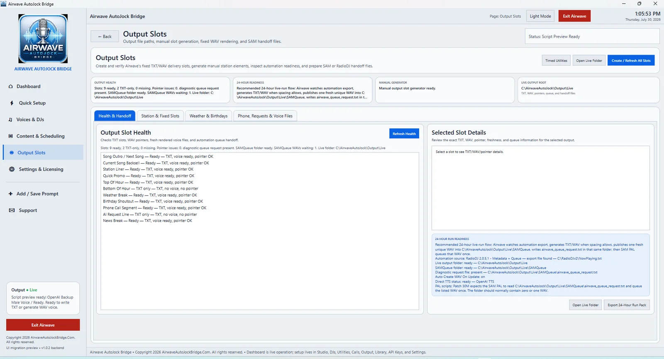The width and height of the screenshot is (664, 359).
Task: Select the Output Slots sidebar dot icon
Action: pos(12,153)
